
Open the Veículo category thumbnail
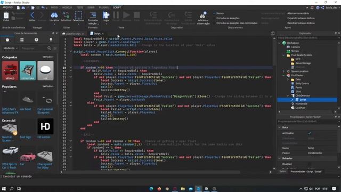click(10, 71)
